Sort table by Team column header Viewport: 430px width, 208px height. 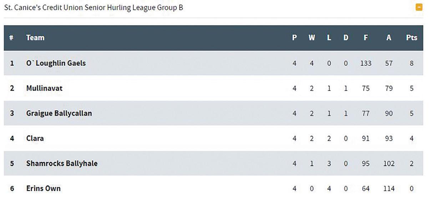pyautogui.click(x=35, y=38)
